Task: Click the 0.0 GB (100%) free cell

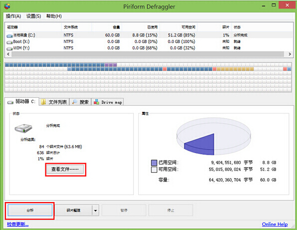Action: [x=182, y=41]
